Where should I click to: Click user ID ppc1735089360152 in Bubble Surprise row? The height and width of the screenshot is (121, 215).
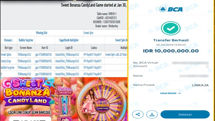(44, 68)
